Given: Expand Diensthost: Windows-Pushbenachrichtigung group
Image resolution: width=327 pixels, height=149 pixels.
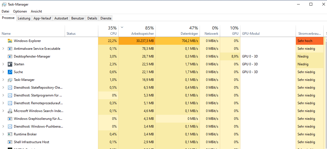Looking at the screenshot, I should (3, 126).
